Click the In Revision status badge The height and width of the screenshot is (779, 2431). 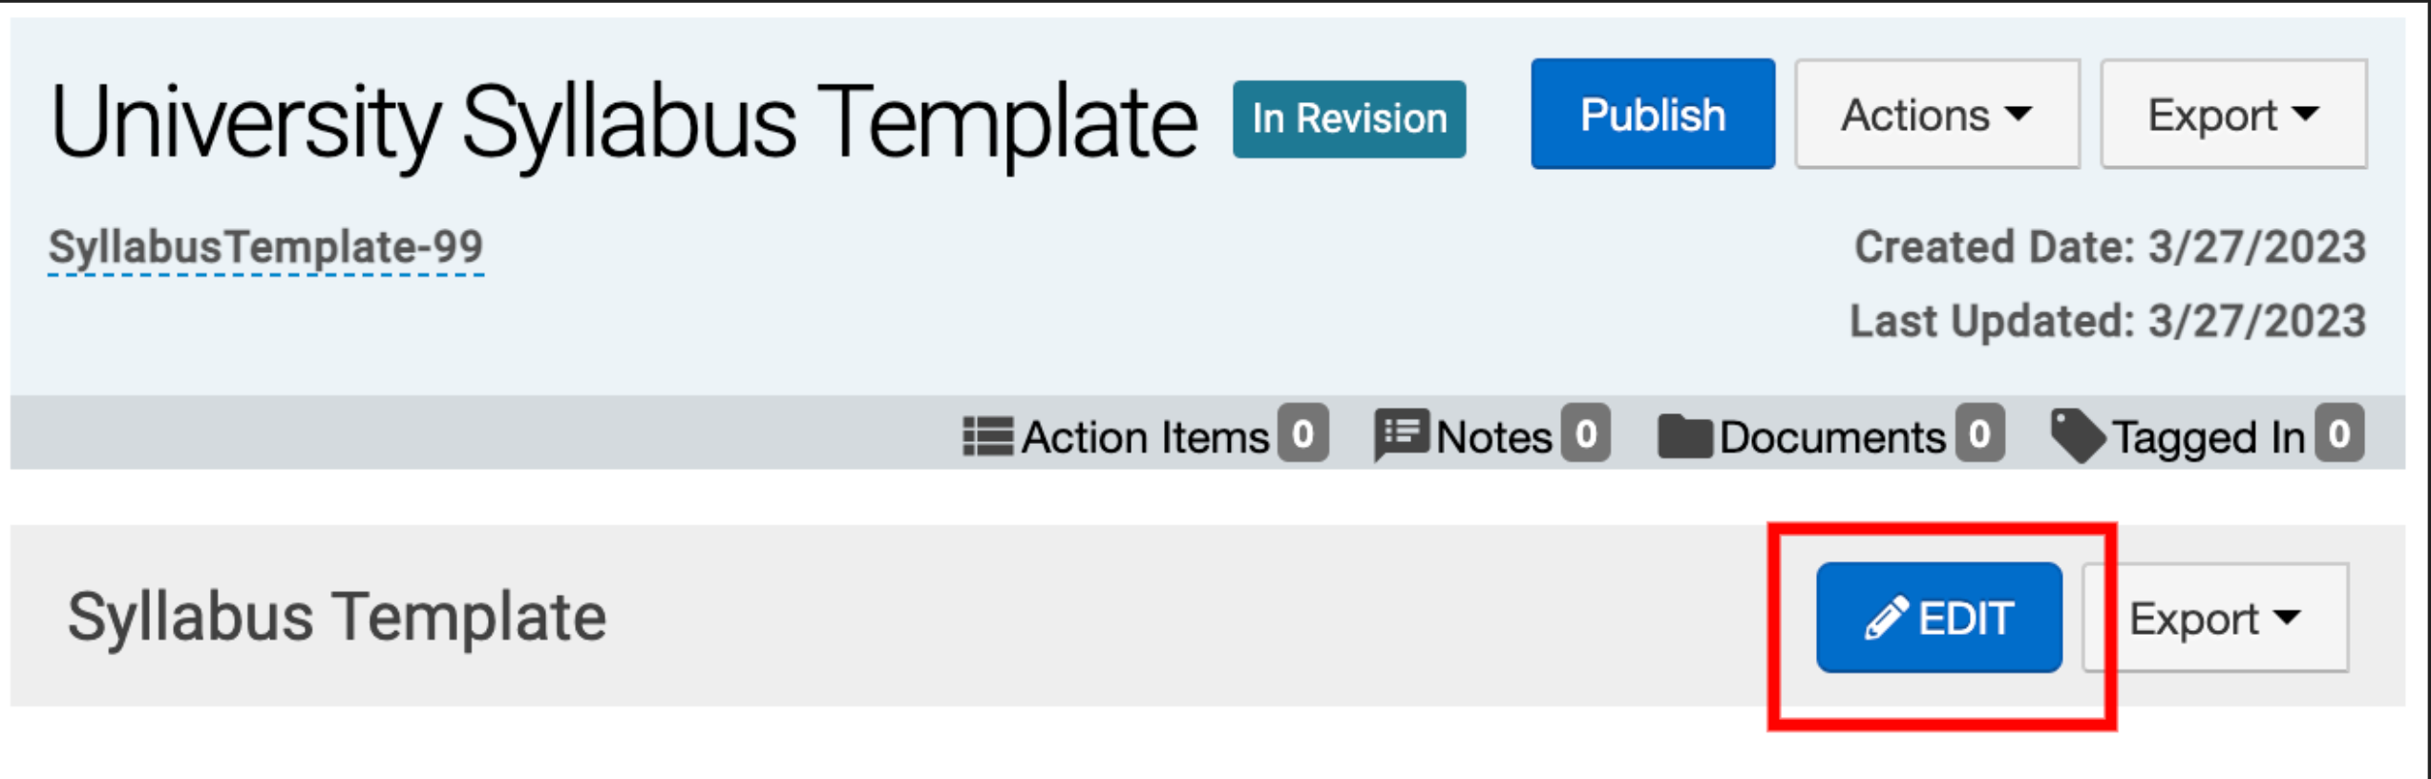pyautogui.click(x=1349, y=119)
